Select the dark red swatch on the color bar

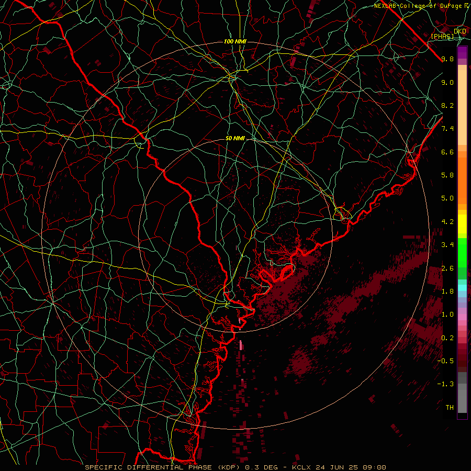pos(462,357)
